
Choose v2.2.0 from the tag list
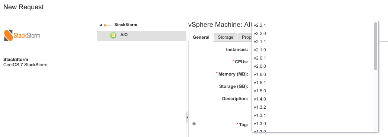tap(313, 34)
